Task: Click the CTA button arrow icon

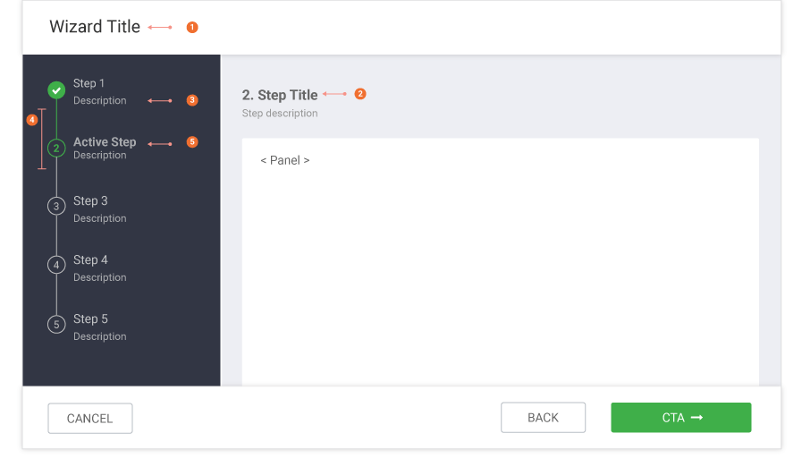Action: pyautogui.click(x=696, y=418)
